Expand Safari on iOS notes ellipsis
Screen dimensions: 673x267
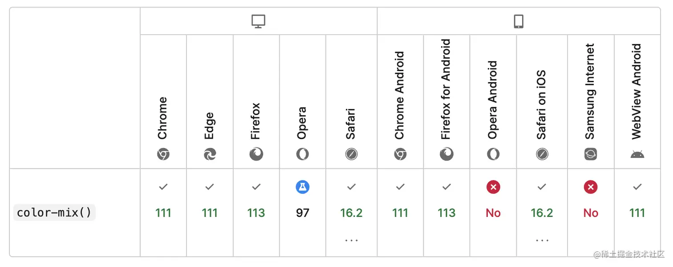tap(542, 240)
